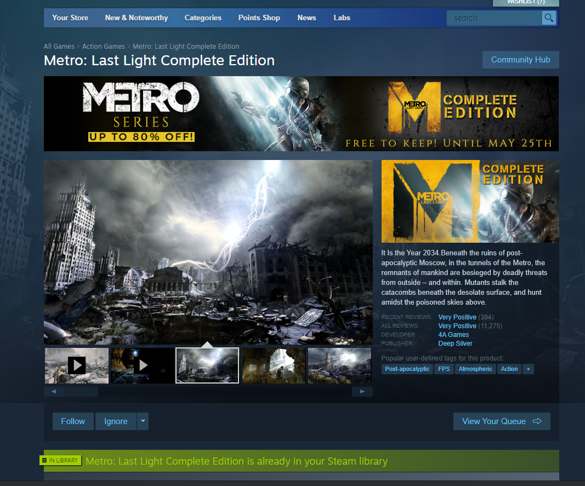Select the FPS tag

click(x=444, y=369)
